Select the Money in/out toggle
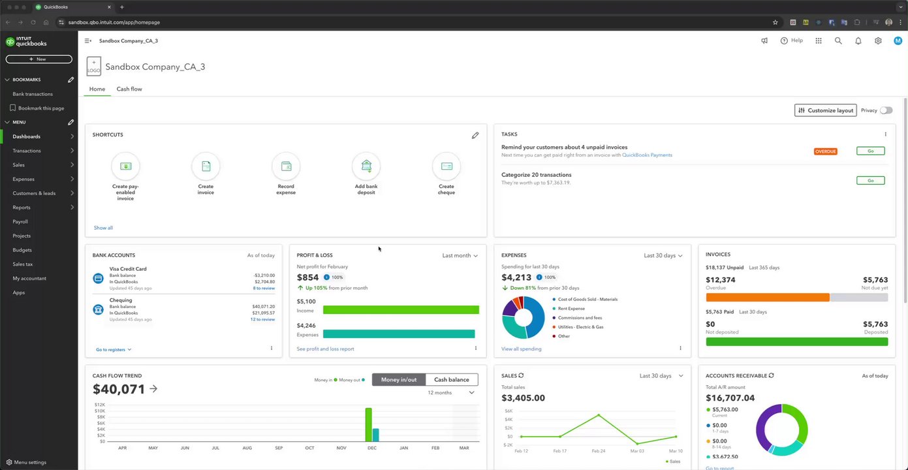Image resolution: width=908 pixels, height=470 pixels. (399, 379)
